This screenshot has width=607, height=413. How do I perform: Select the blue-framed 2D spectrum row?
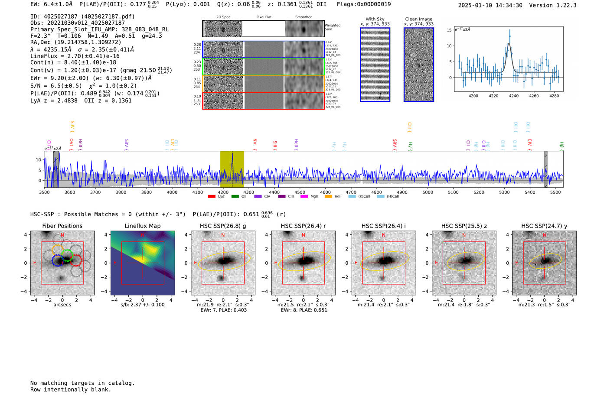264,49
